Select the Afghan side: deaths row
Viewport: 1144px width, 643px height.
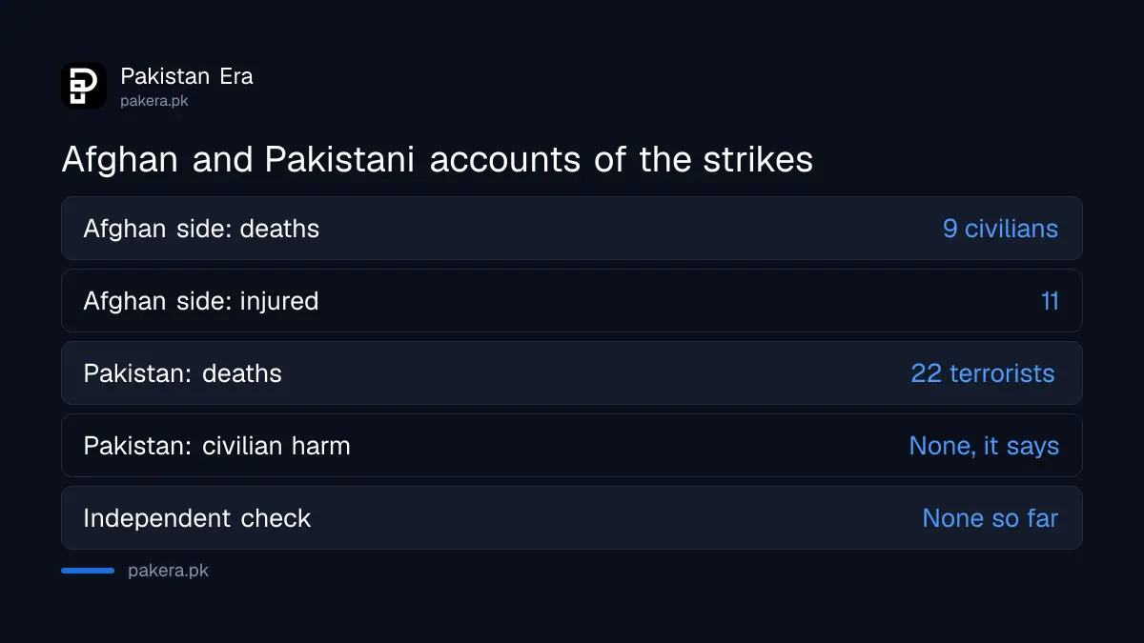572,229
